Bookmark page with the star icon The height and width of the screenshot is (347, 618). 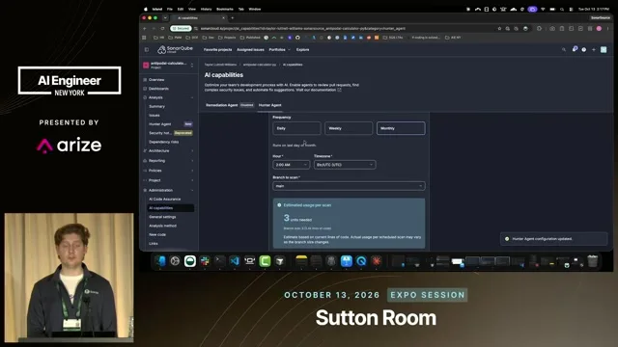pyautogui.click(x=499, y=28)
